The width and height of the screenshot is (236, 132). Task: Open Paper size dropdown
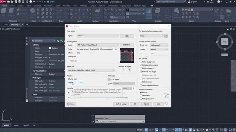point(91,70)
